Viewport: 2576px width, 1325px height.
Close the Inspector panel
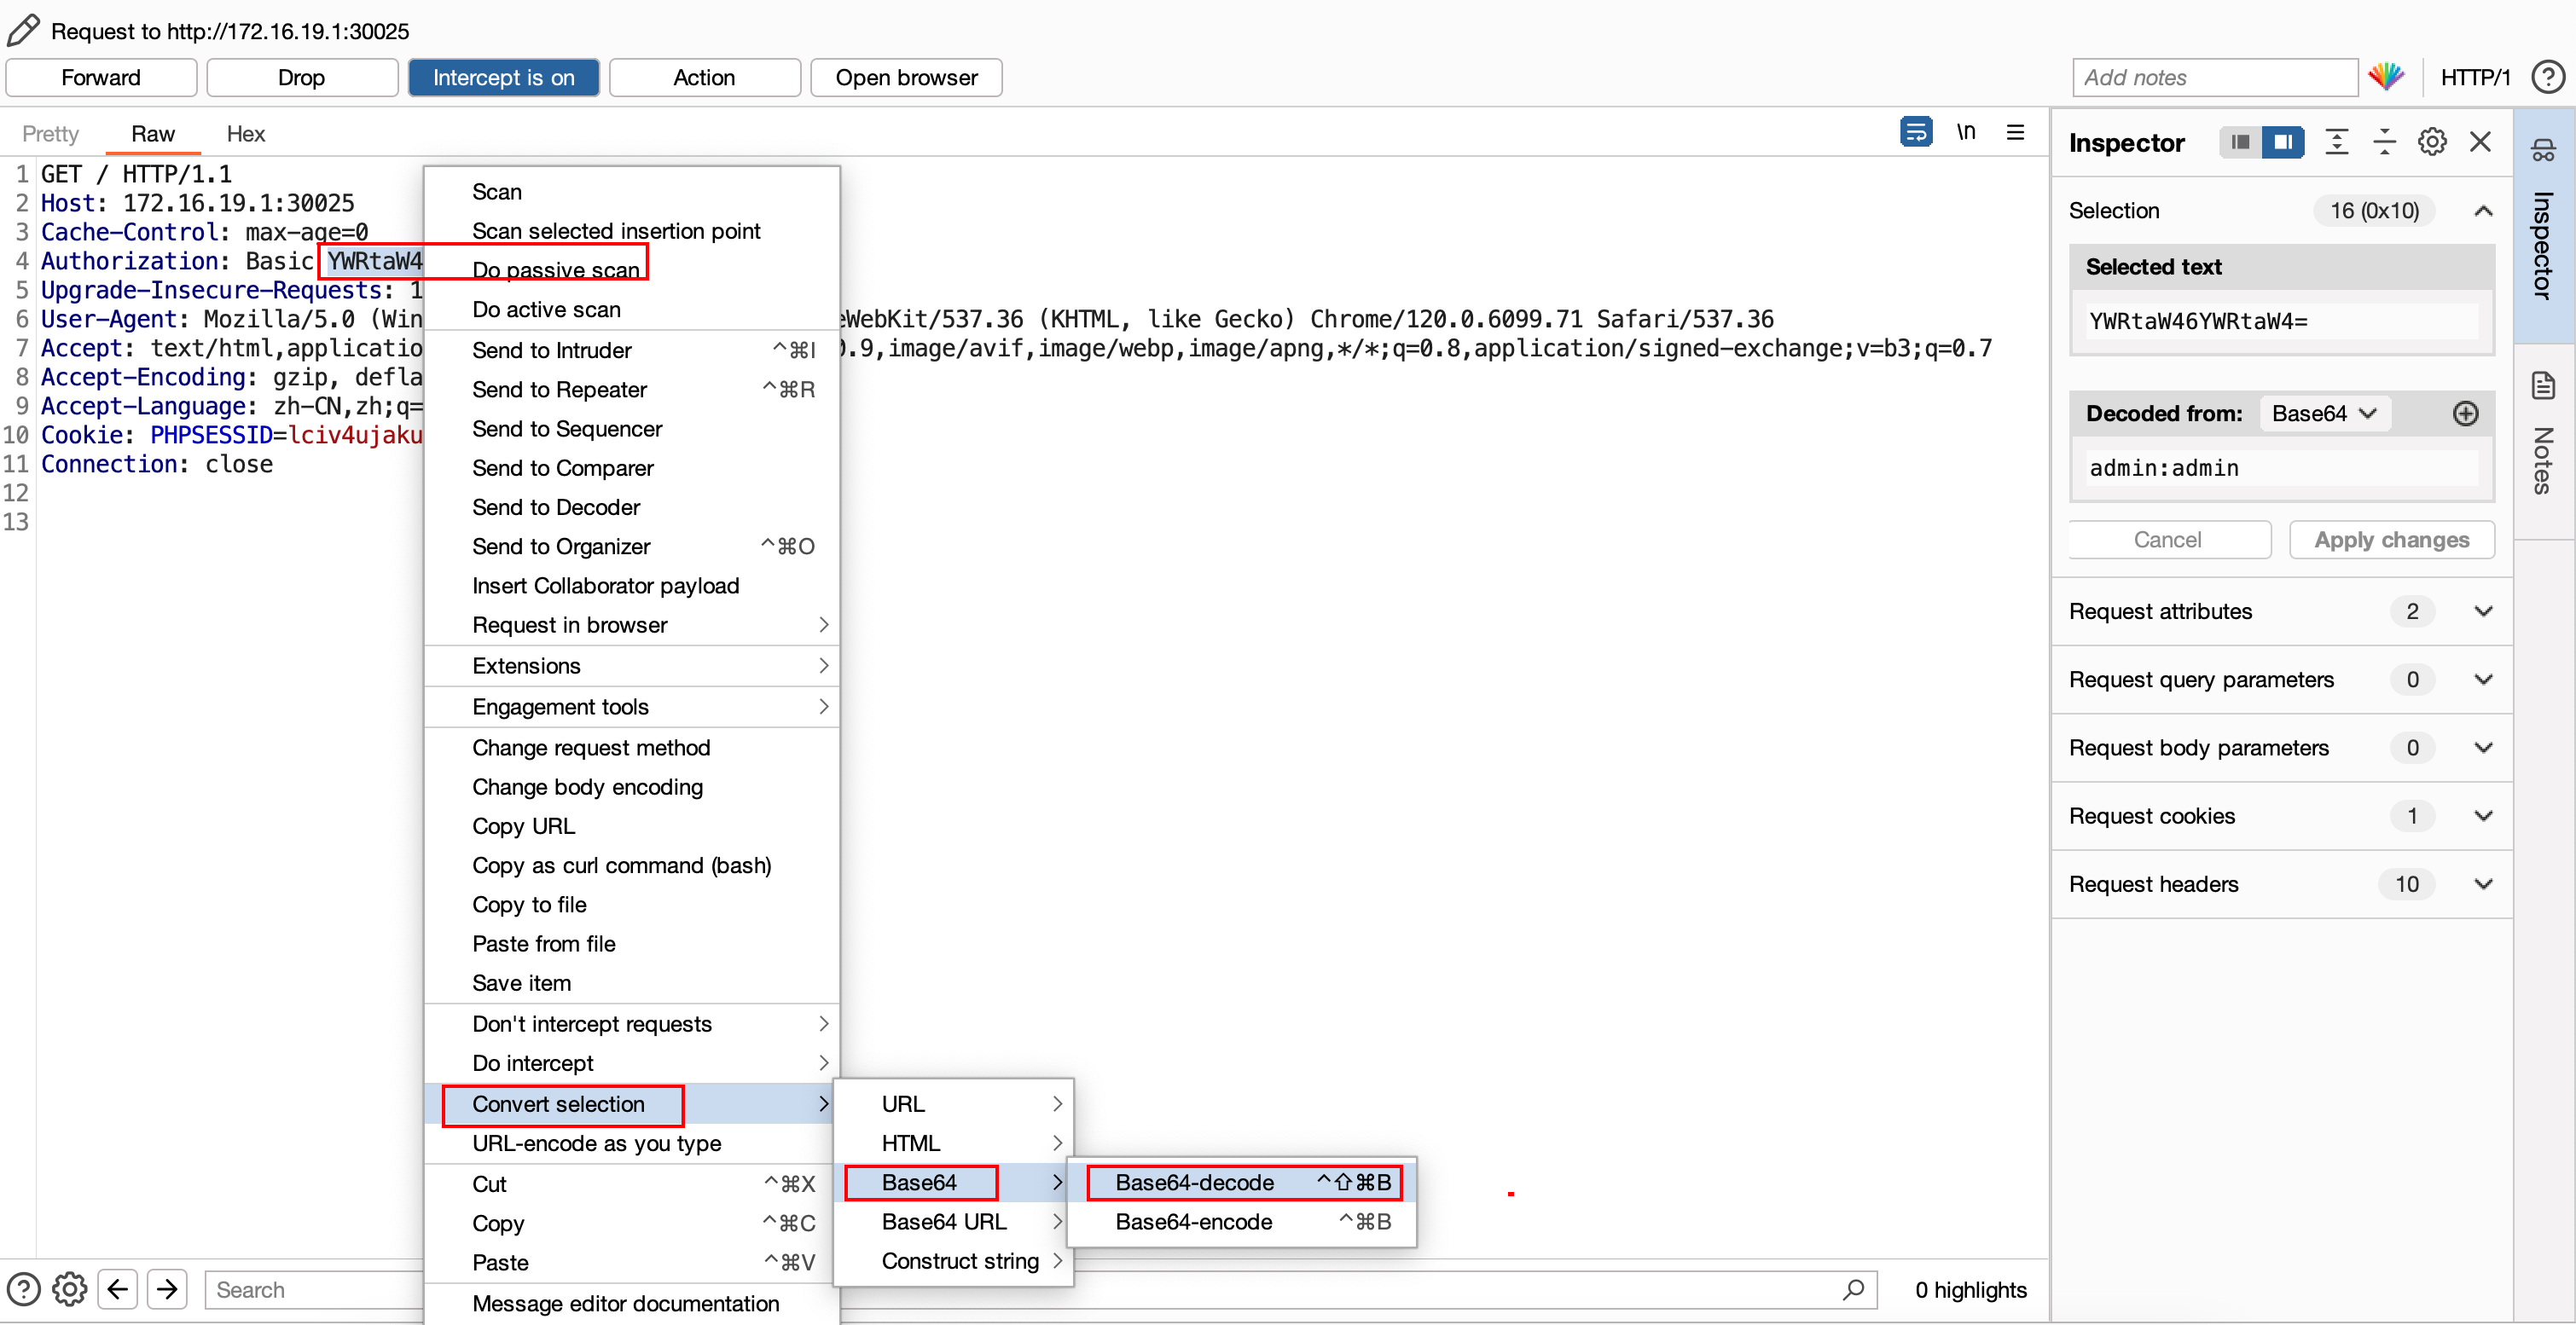(2480, 142)
